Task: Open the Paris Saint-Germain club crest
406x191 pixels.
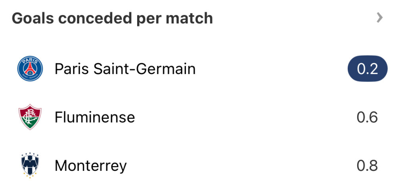Action: coord(30,69)
